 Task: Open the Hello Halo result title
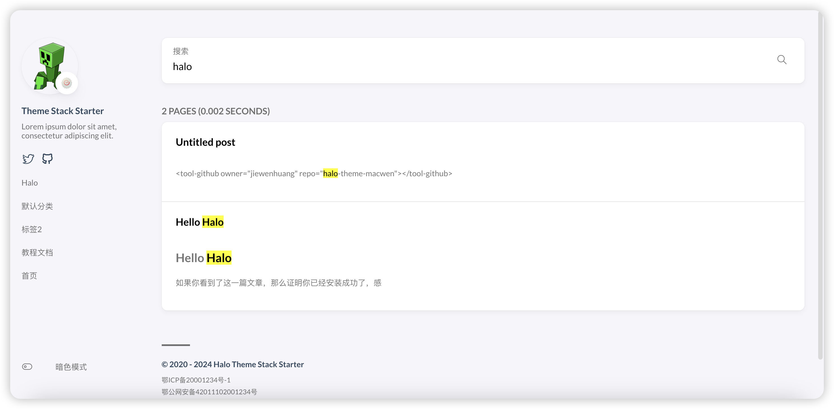(x=199, y=222)
